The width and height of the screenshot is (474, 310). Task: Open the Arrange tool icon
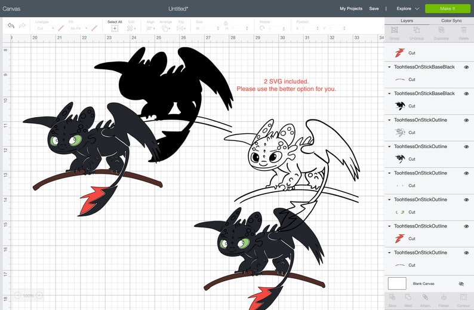pyautogui.click(x=165, y=29)
